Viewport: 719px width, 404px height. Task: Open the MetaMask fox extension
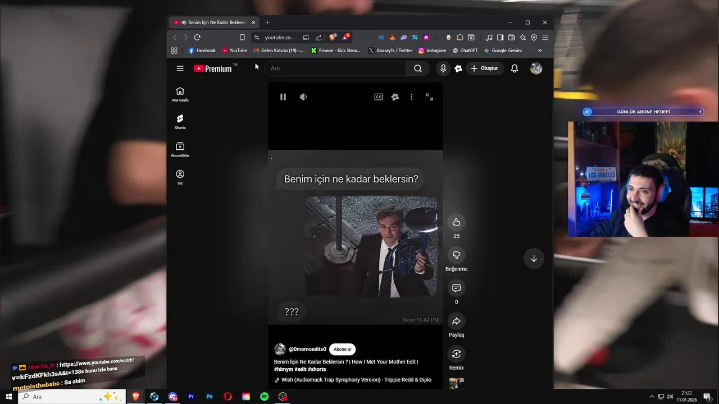393,38
